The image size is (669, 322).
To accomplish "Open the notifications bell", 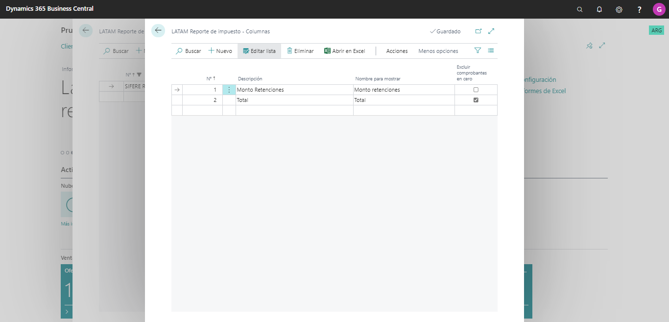I will tap(599, 9).
